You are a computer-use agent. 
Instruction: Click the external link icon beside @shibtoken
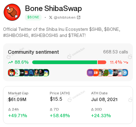[79, 17]
